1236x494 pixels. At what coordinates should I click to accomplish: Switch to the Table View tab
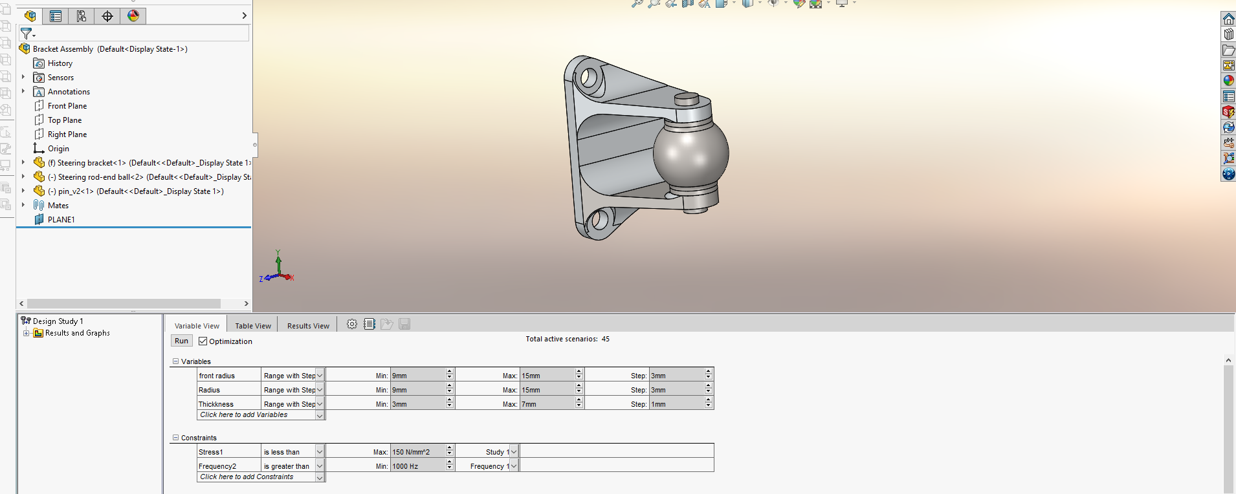253,326
